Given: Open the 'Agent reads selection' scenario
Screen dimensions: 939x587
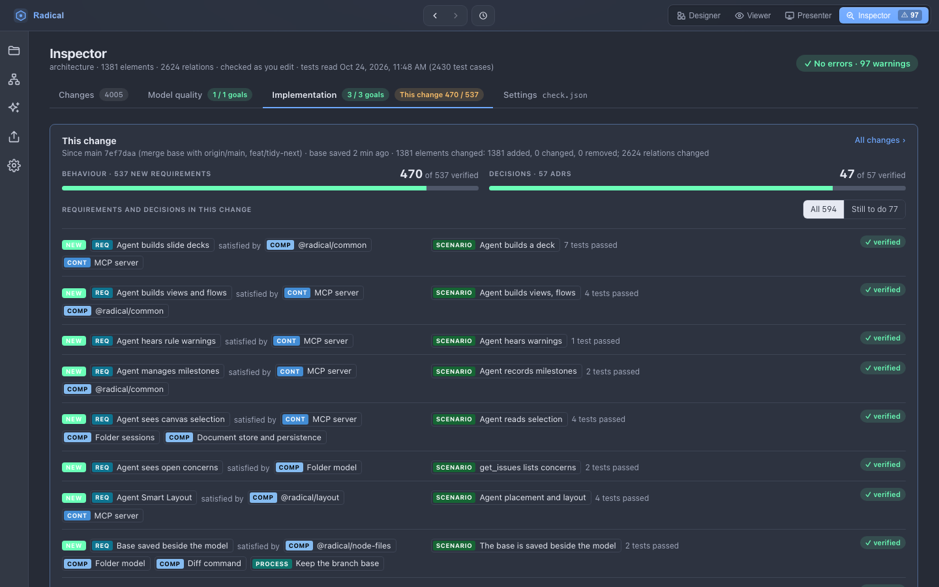Looking at the screenshot, I should [499, 419].
